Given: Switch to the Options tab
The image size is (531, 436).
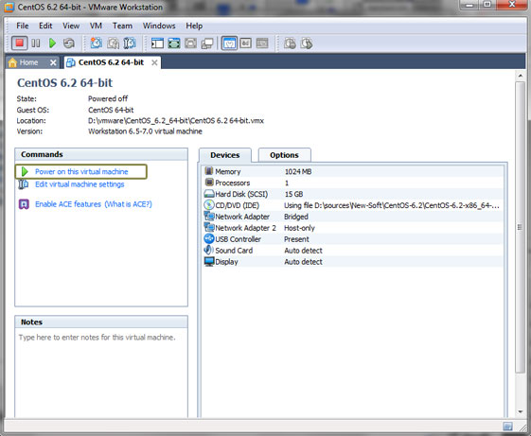Looking at the screenshot, I should pos(284,155).
